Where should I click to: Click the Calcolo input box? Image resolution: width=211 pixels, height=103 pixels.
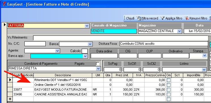tap(85, 51)
